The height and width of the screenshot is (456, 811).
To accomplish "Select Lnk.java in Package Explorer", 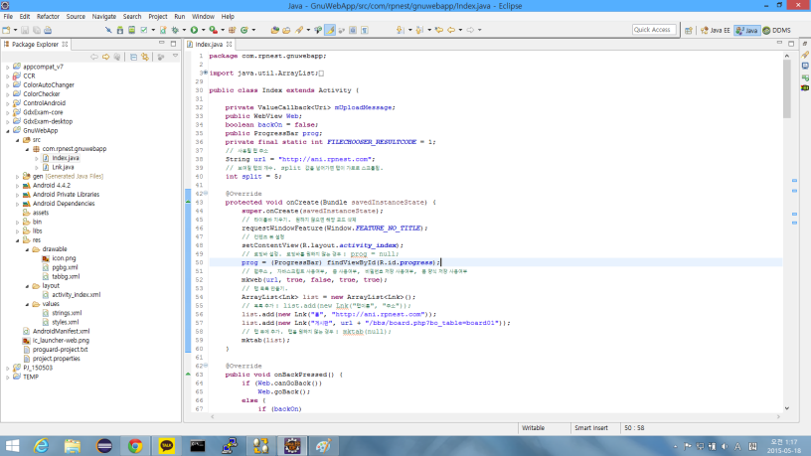I will pyautogui.click(x=63, y=166).
